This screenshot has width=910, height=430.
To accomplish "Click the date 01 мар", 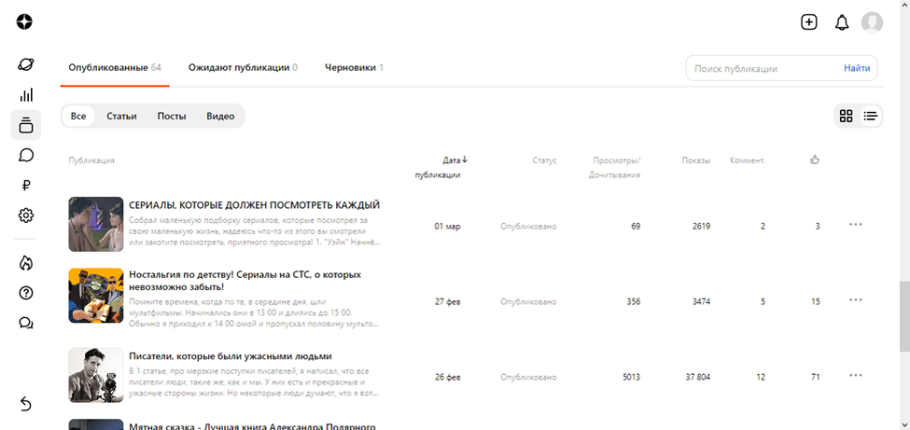I will 447,227.
